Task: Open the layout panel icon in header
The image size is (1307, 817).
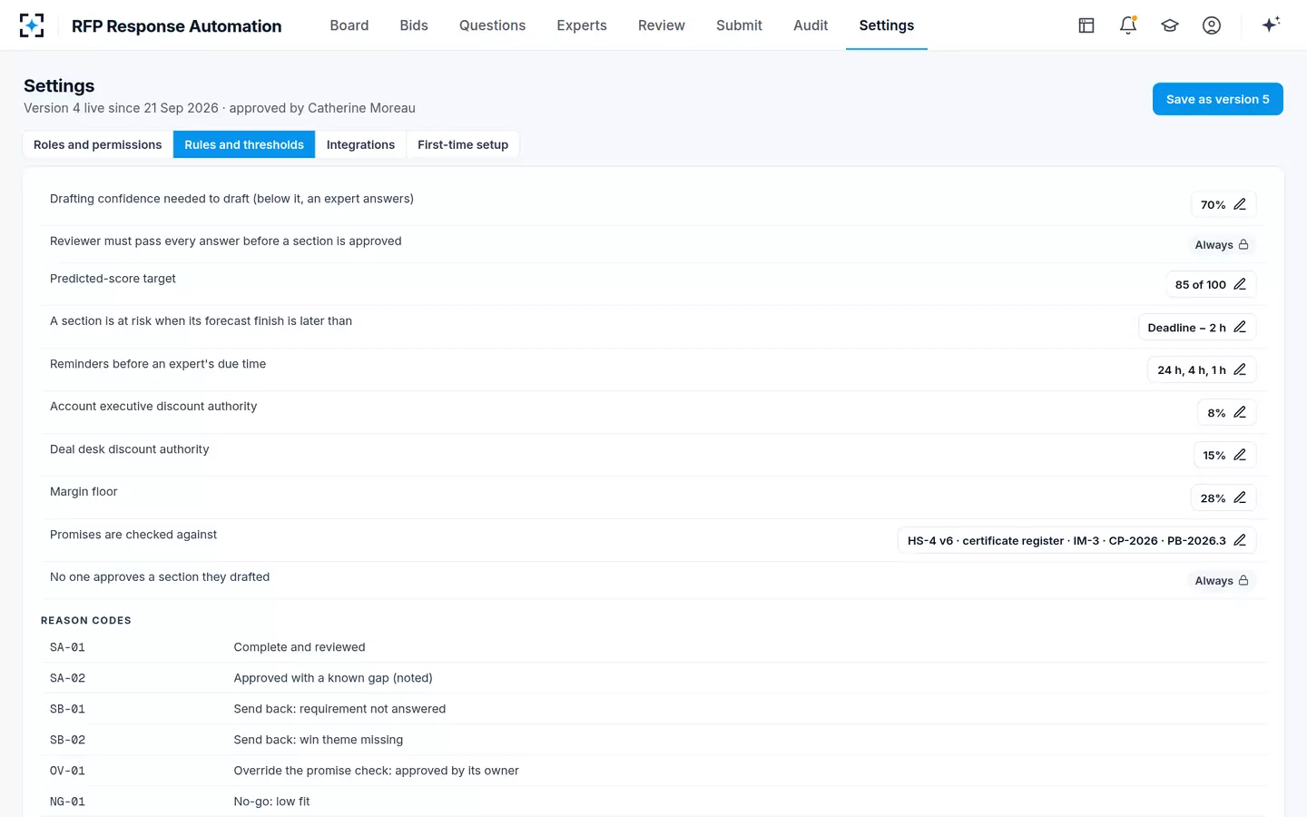Action: [1086, 25]
